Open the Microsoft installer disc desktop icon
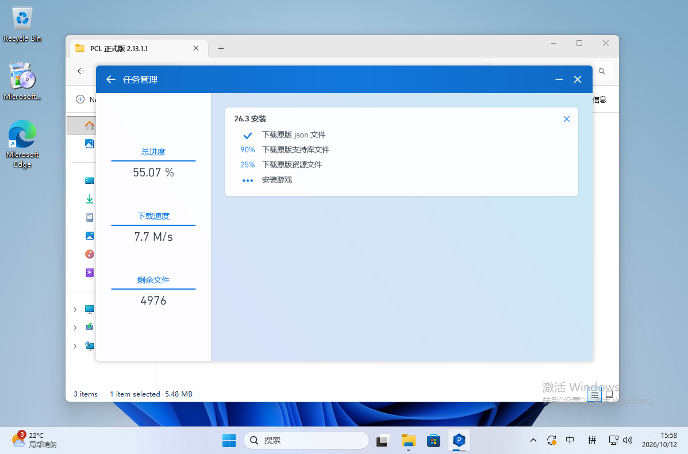The image size is (688, 454). 22,82
